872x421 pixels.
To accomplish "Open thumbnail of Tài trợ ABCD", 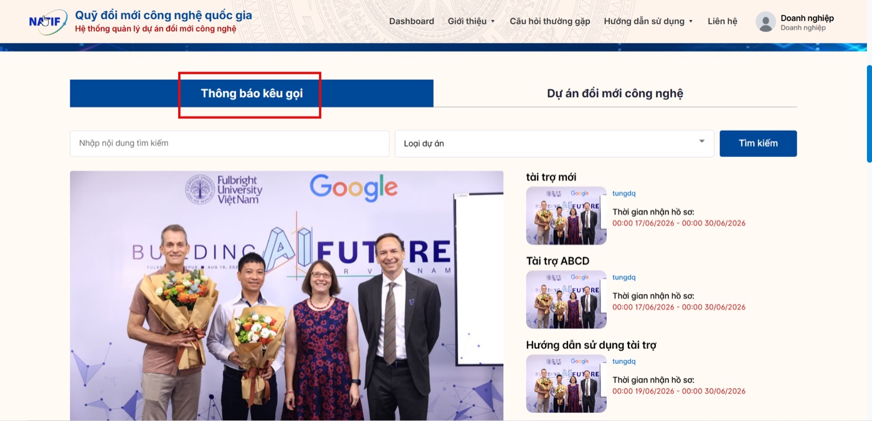I will [x=566, y=300].
